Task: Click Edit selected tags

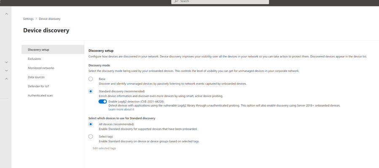Action: pyautogui.click(x=104, y=148)
